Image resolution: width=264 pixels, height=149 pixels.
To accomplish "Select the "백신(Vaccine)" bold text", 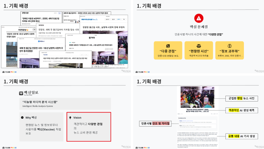I will coord(46,129).
